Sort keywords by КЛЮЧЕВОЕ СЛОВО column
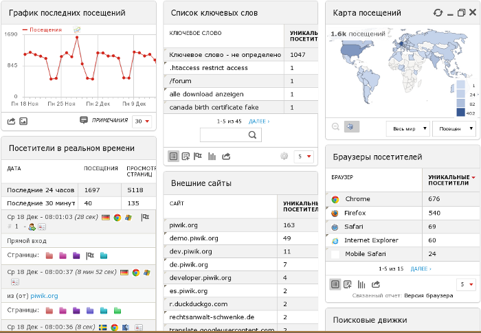This screenshot has height=333, width=481. click(x=195, y=33)
